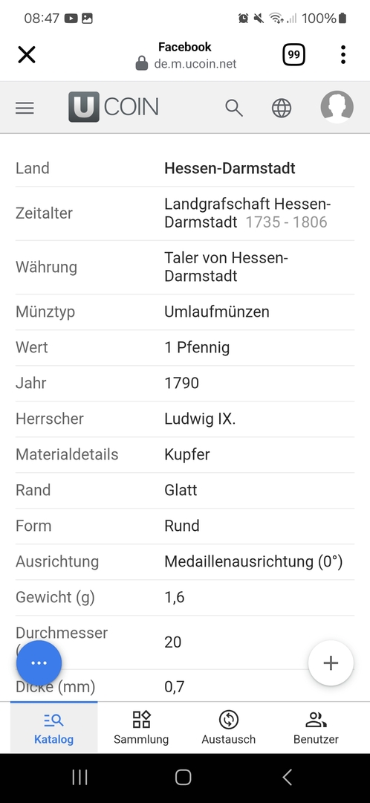Tap the Android home button
The image size is (370, 803).
(x=184, y=777)
